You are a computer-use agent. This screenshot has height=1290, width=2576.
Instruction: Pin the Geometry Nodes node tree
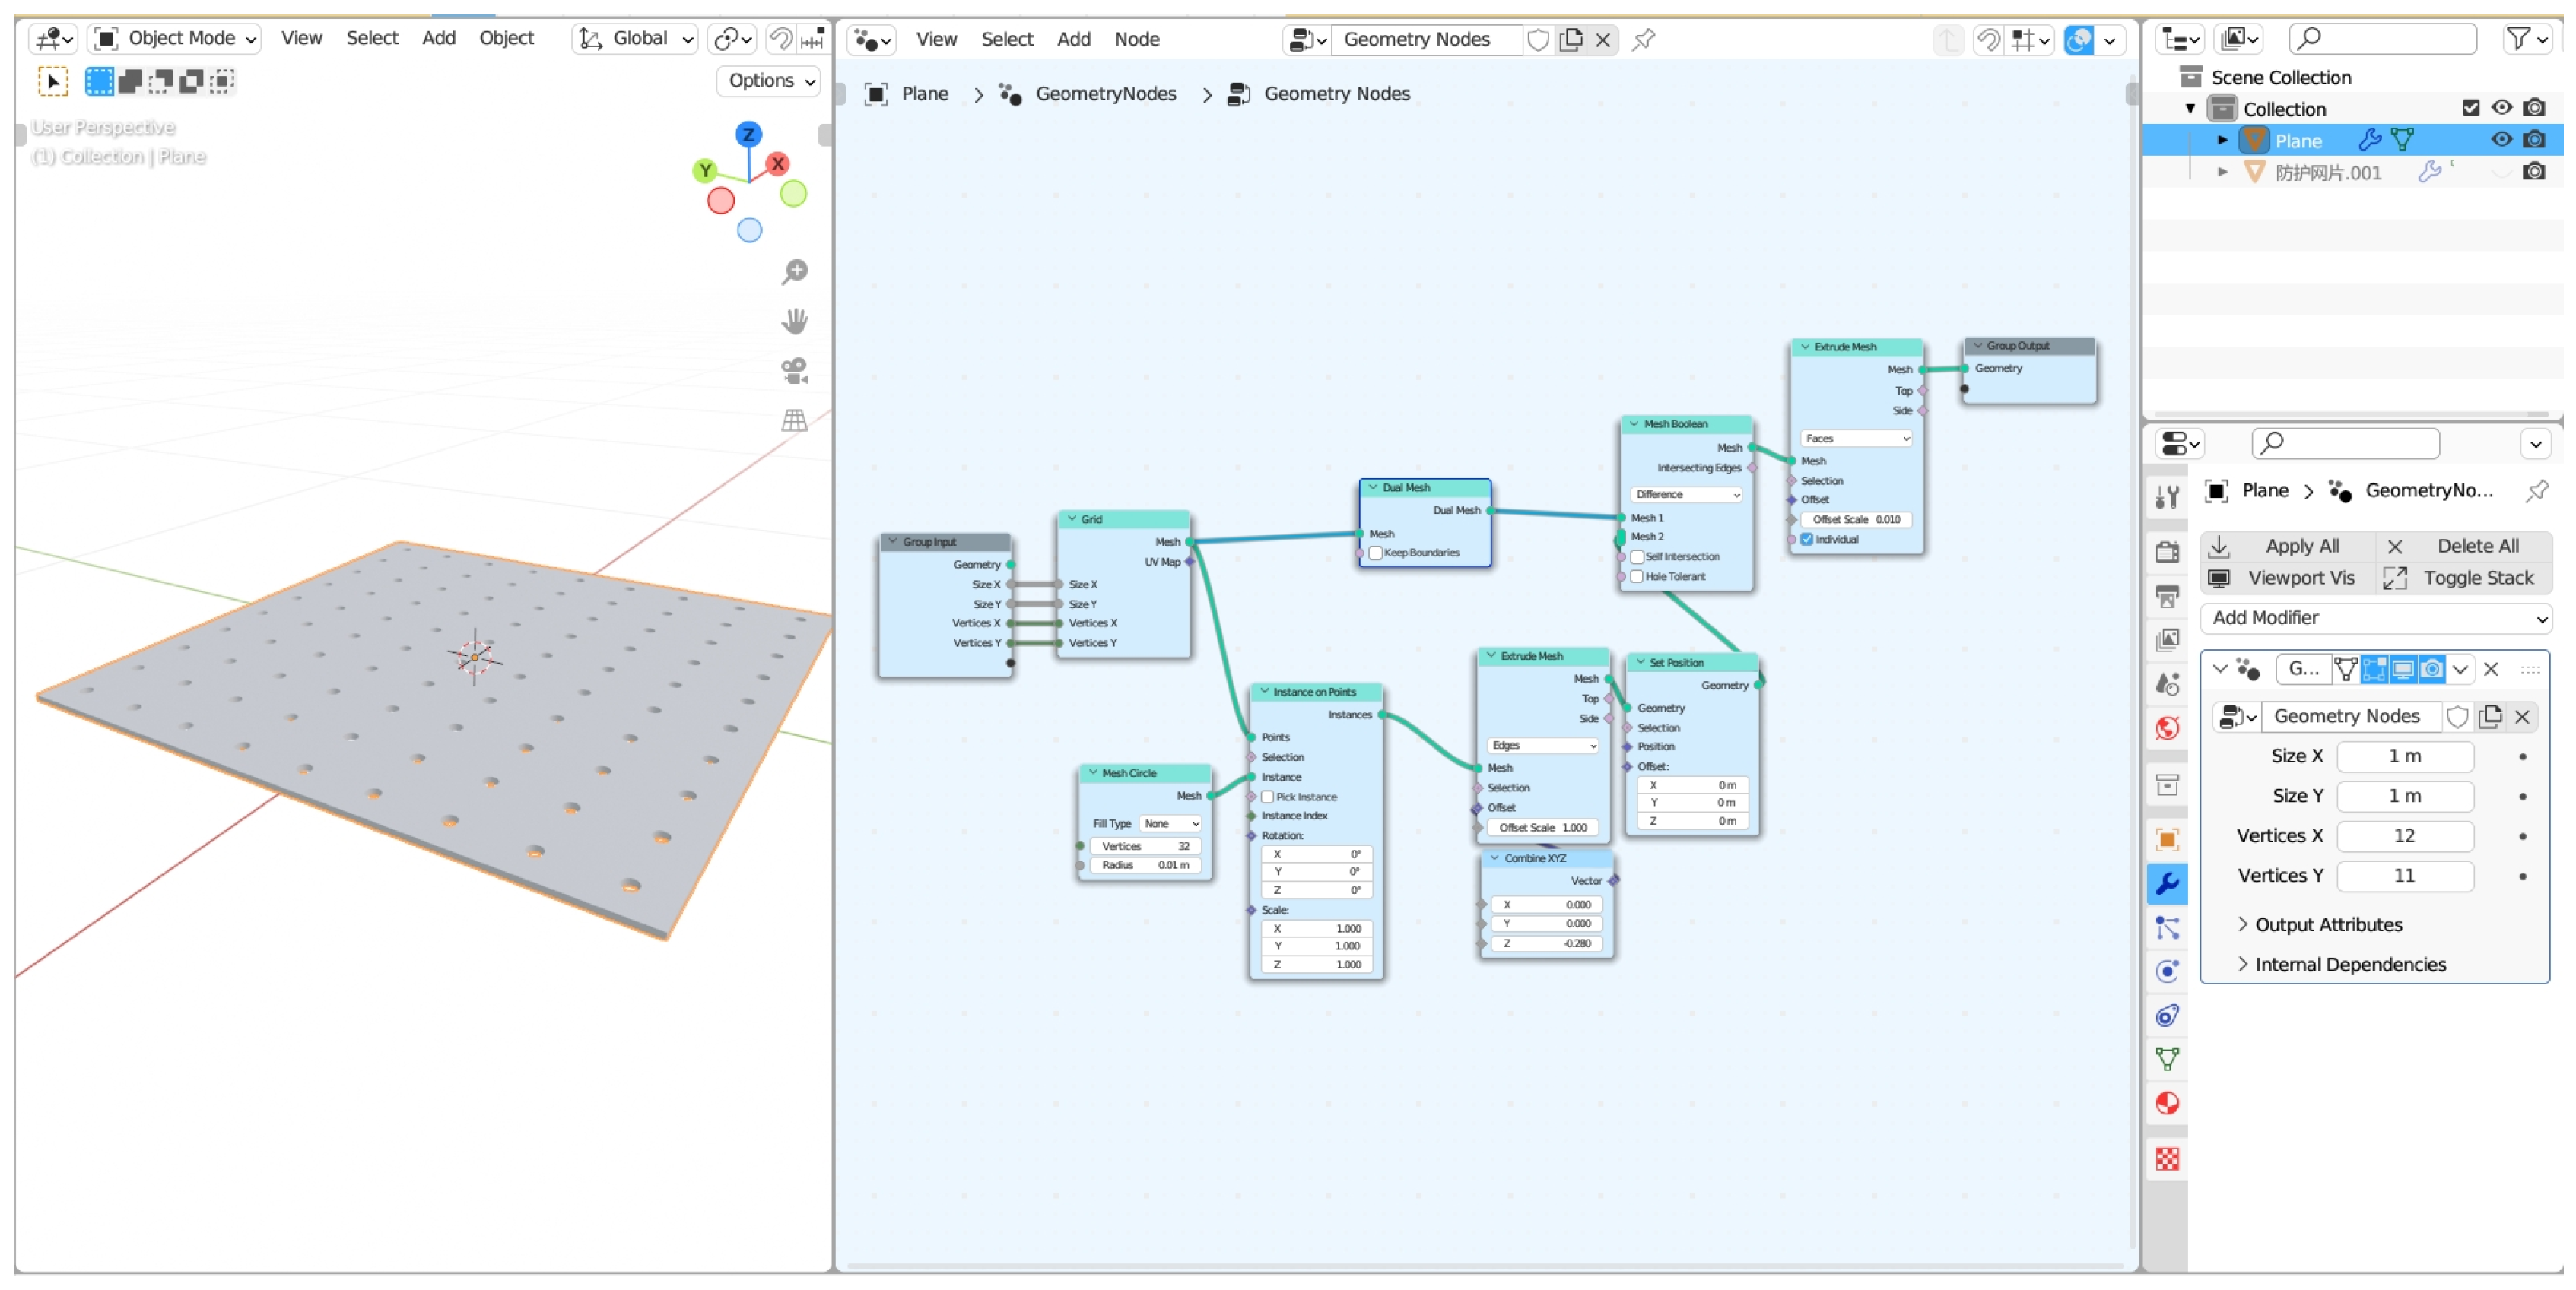(1643, 39)
